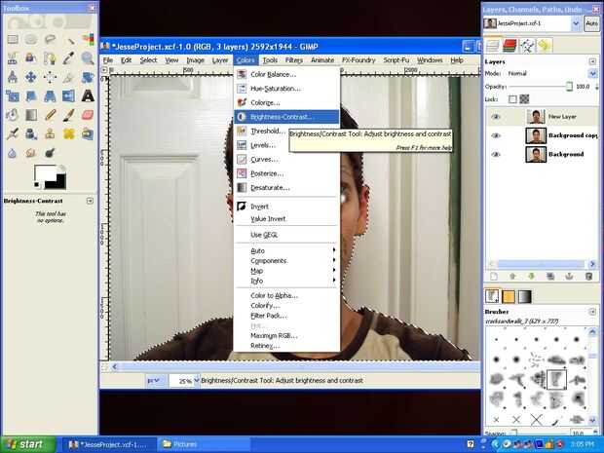Select the Text tool

coord(88,95)
